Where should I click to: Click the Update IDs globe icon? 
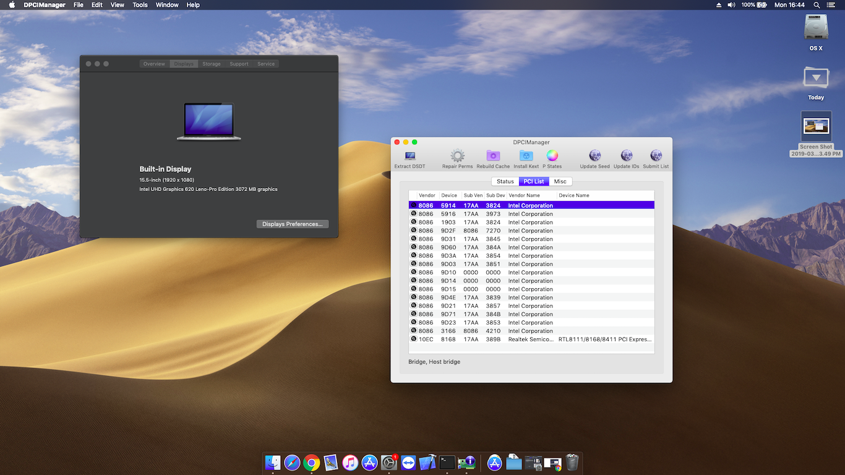(626, 155)
